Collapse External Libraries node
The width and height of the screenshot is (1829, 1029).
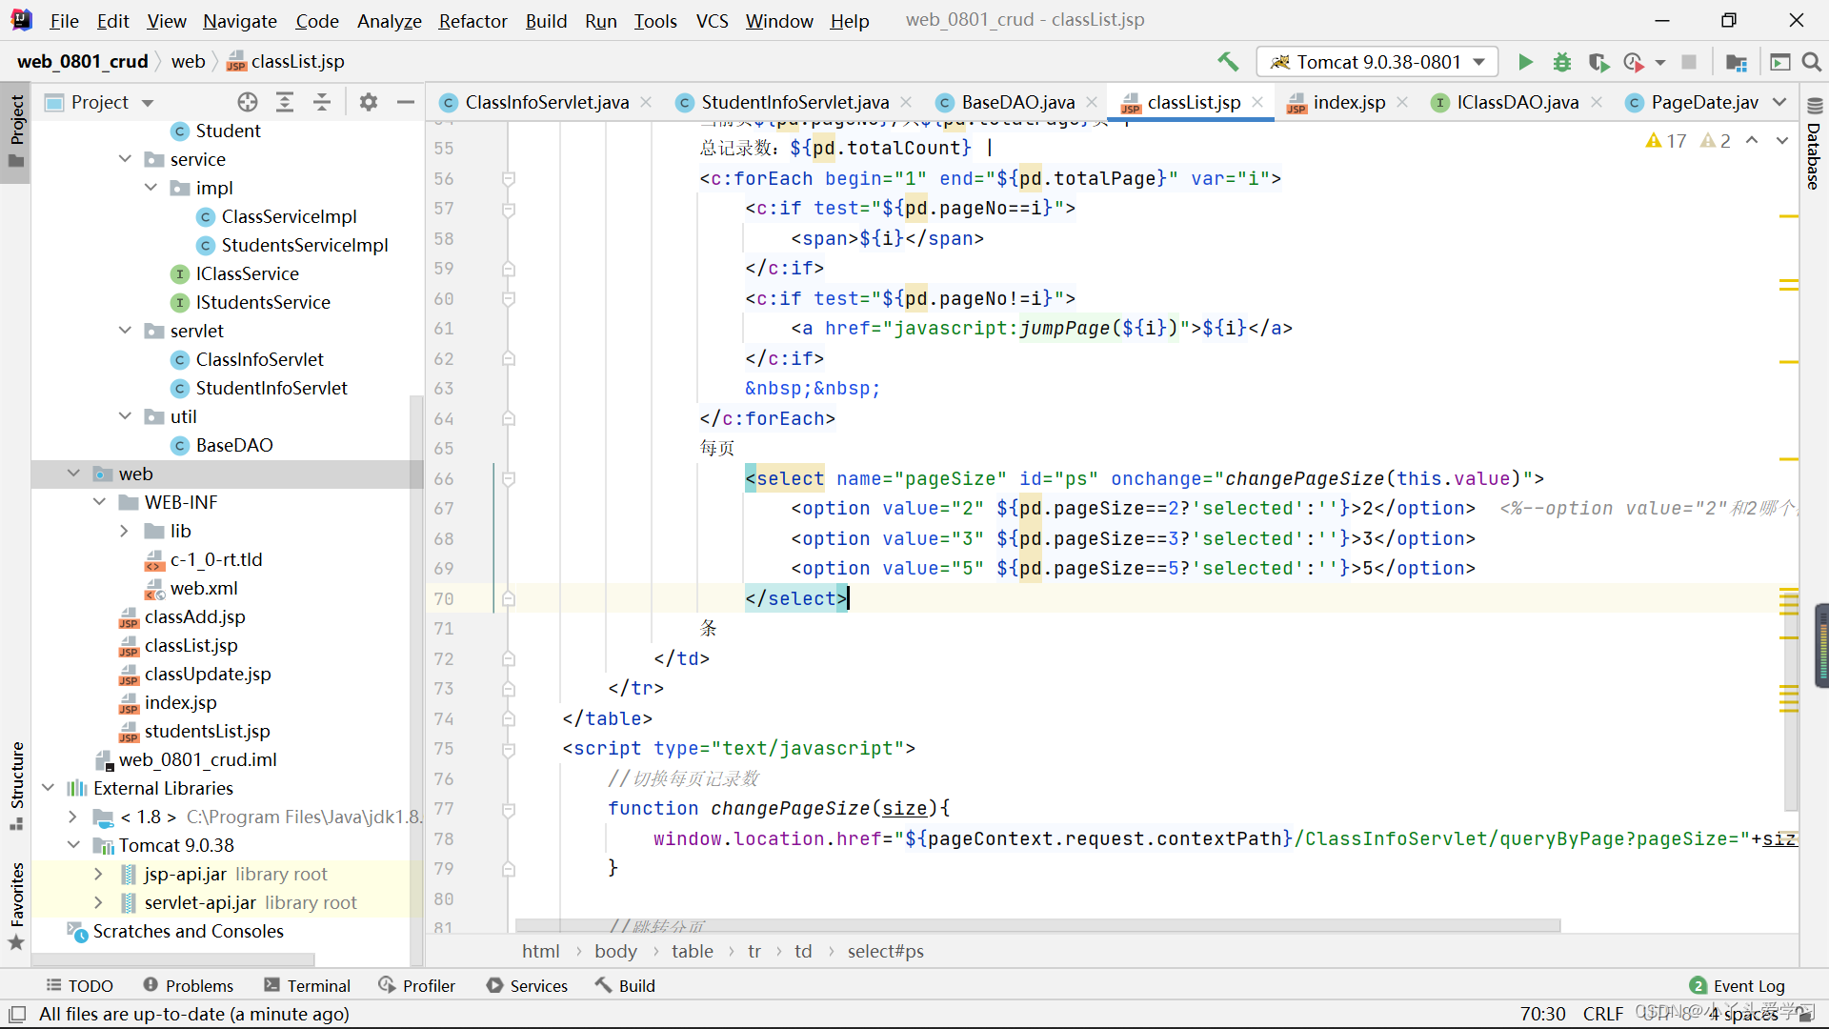point(48,788)
